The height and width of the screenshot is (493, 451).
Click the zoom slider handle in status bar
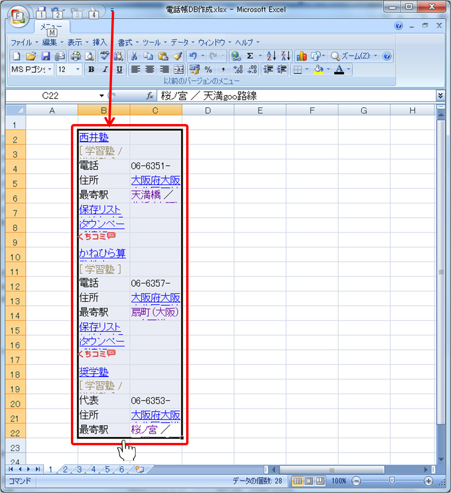tap(392, 481)
